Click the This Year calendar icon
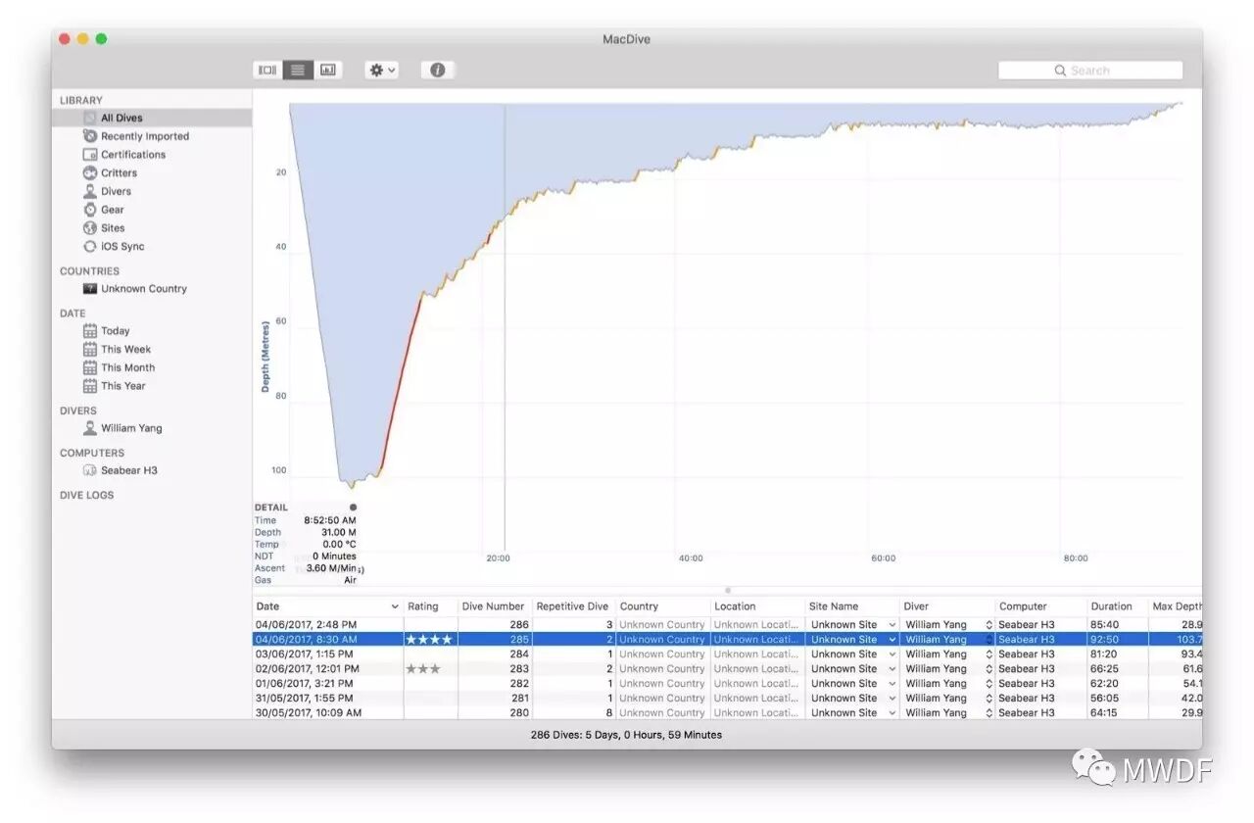This screenshot has width=1254, height=823. (x=90, y=386)
